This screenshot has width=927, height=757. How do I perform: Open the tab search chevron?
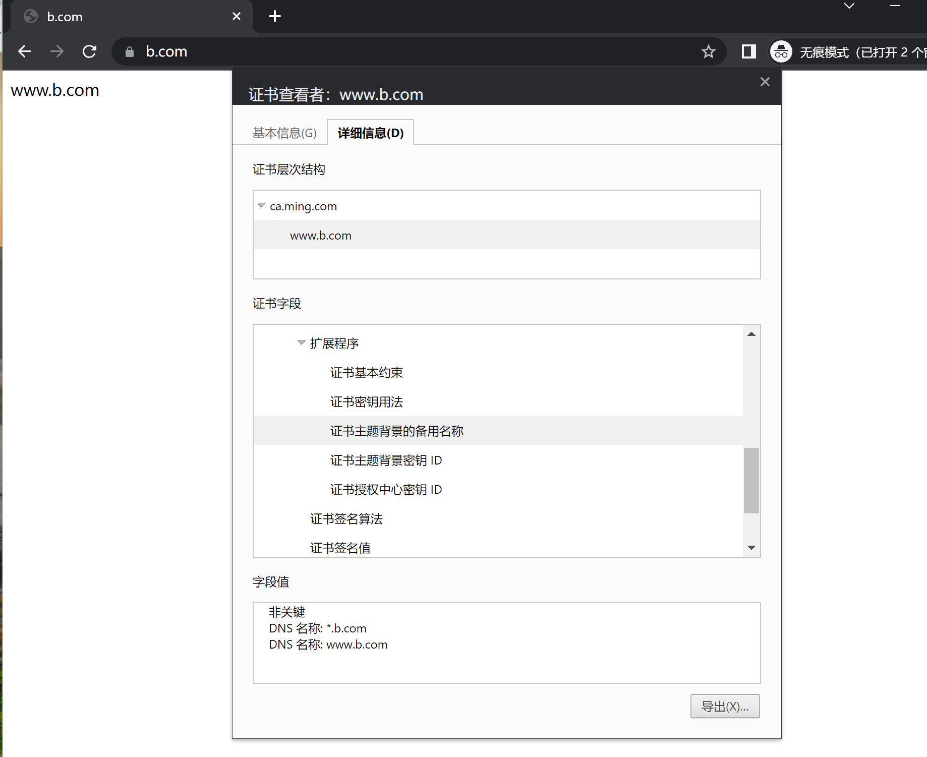(849, 6)
